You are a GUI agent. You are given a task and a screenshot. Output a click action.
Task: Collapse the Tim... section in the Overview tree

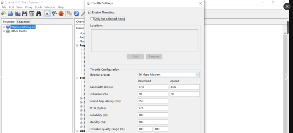(77, 78)
